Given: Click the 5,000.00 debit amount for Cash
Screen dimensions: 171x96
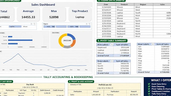Looking at the screenshot, I should [47, 93].
